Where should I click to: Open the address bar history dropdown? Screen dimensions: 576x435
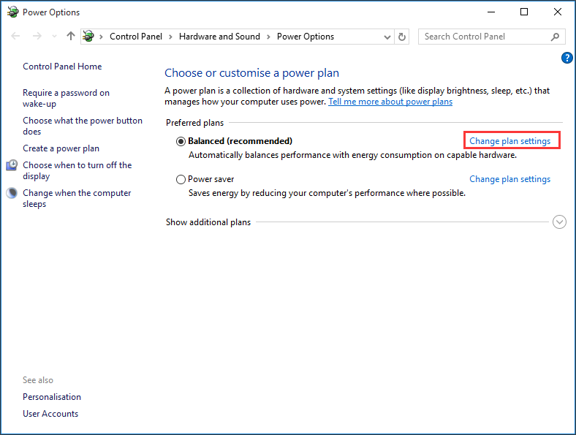point(387,37)
